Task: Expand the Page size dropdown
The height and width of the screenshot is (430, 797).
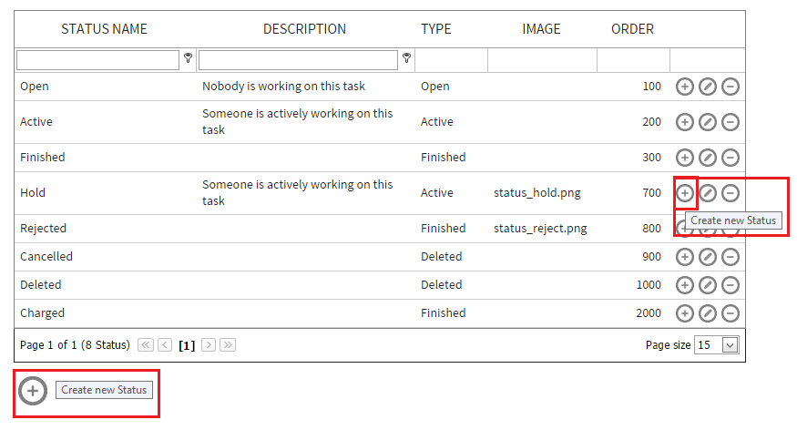Action: (730, 345)
